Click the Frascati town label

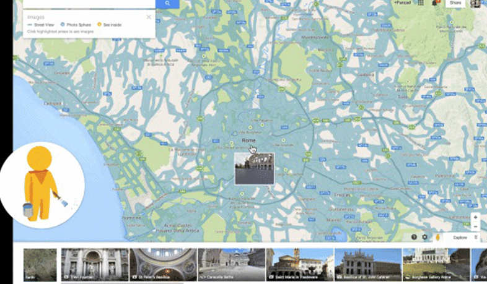click(341, 195)
